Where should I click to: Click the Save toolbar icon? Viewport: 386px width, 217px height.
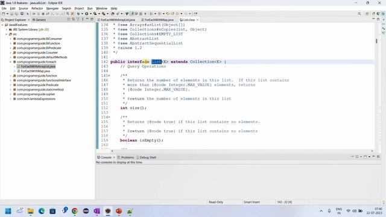11,14
